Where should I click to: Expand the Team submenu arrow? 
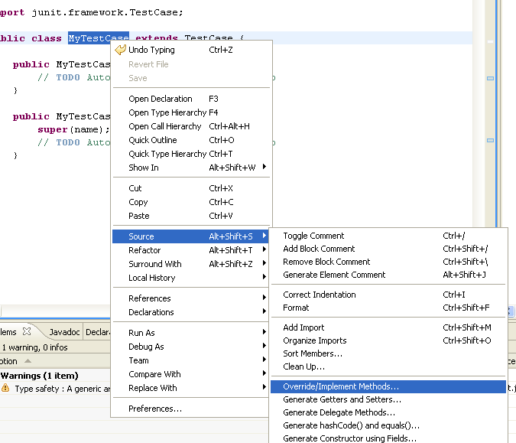pyautogui.click(x=264, y=360)
